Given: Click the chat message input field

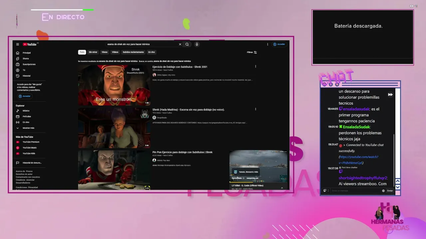Looking at the screenshot, I should point(356,191).
